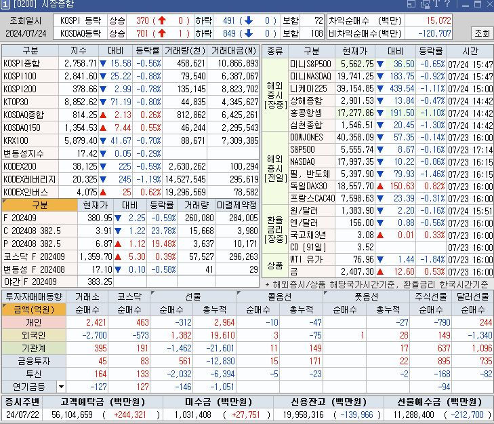Click the 콜옵션 column group header

(280, 296)
